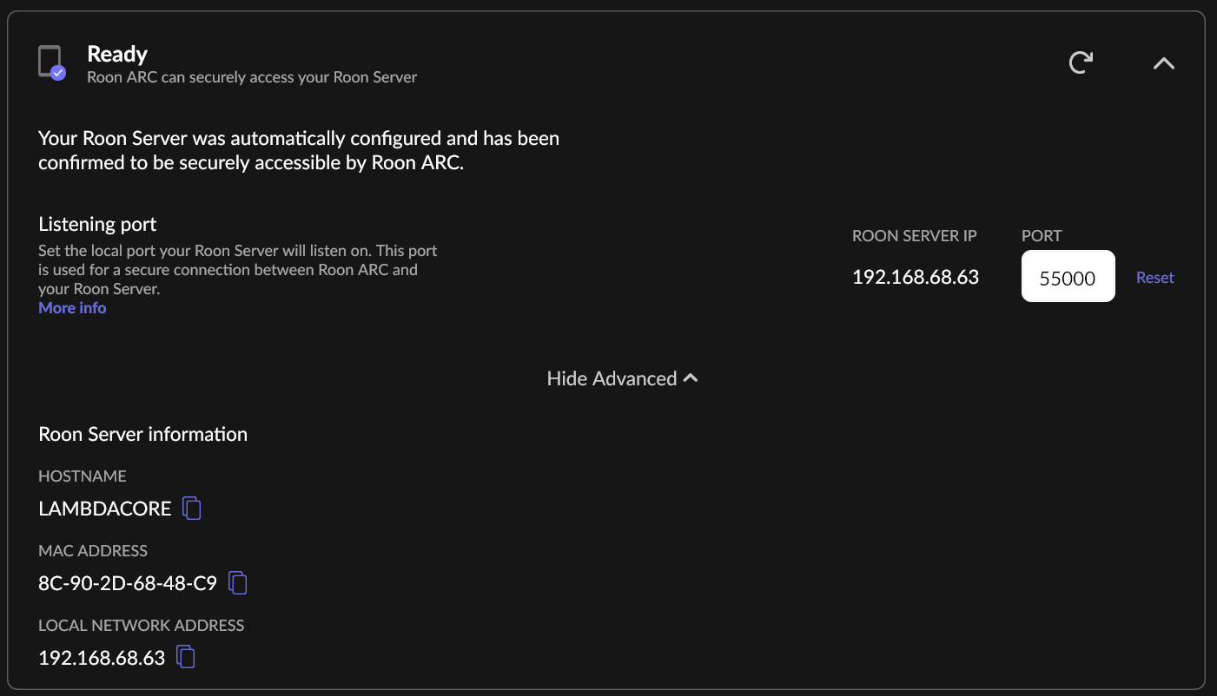Copy the MAC address 8C-90-2D-68-48-C9
This screenshot has width=1217, height=696.
(x=237, y=583)
